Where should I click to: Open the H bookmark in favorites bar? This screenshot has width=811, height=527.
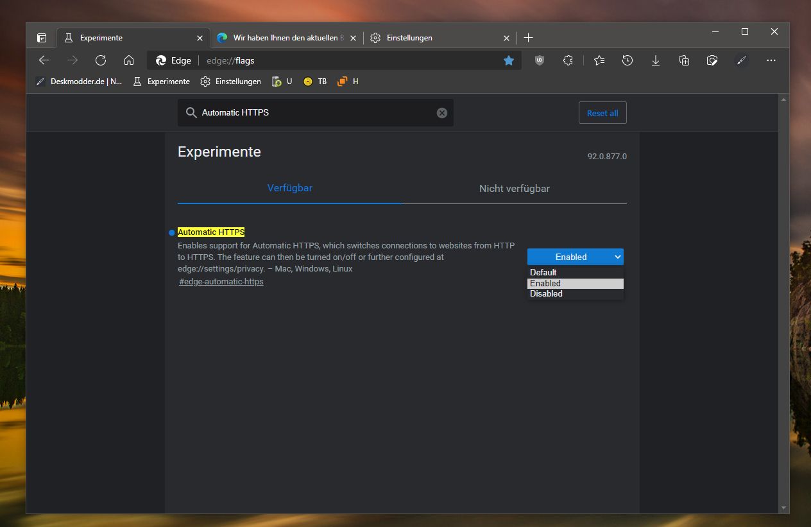click(348, 82)
